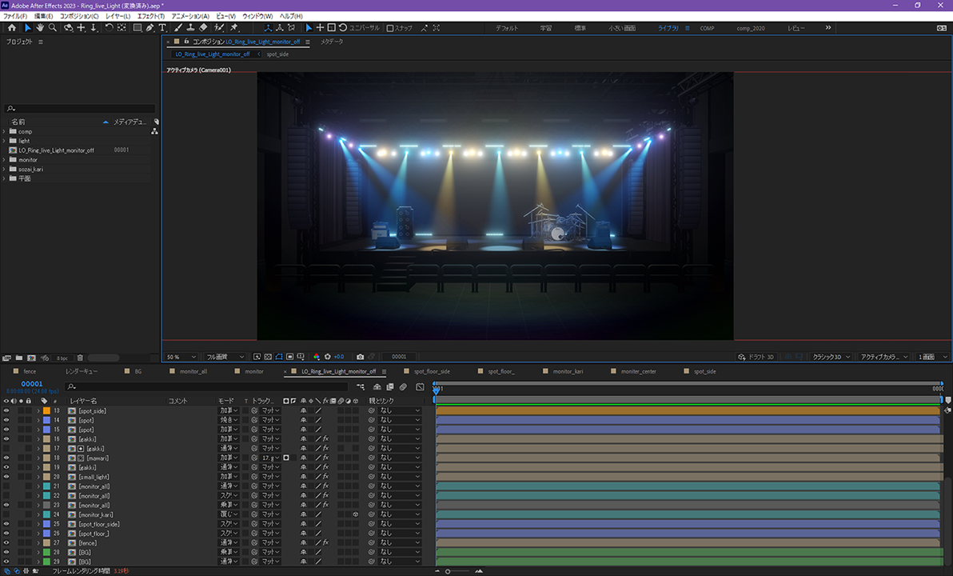Expand the light folder
Viewport: 953px width, 576px height.
(x=4, y=141)
